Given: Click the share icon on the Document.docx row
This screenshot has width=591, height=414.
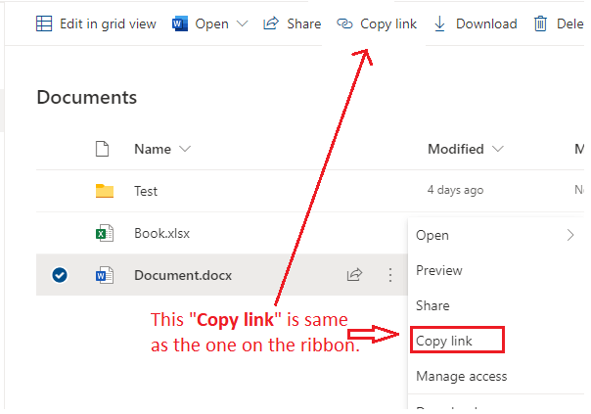Looking at the screenshot, I should 354,275.
